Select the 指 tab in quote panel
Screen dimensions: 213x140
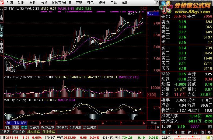[x=196, y=132]
